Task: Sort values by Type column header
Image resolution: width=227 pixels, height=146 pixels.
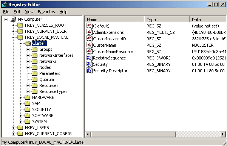Action: (x=167, y=20)
